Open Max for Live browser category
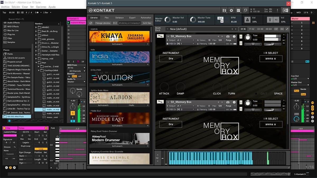The width and height of the screenshot is (317, 178). pyautogui.click(x=13, y=30)
